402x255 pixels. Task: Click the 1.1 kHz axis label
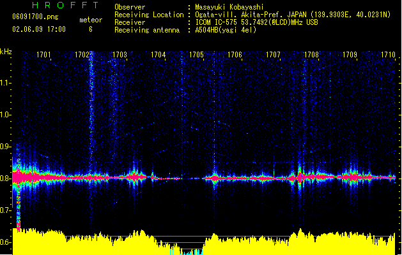[x=4, y=83]
